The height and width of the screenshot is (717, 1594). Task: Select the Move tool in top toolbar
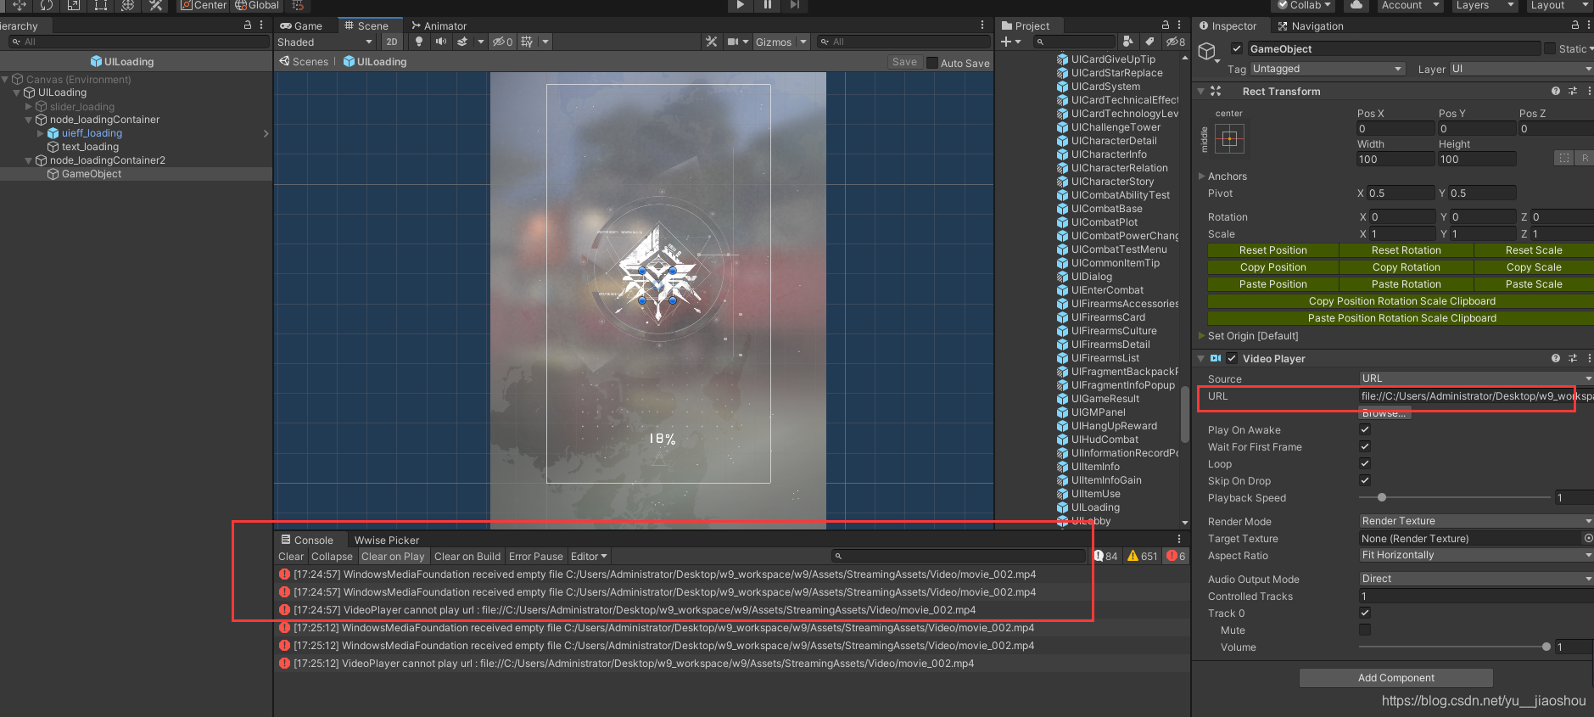pyautogui.click(x=19, y=5)
